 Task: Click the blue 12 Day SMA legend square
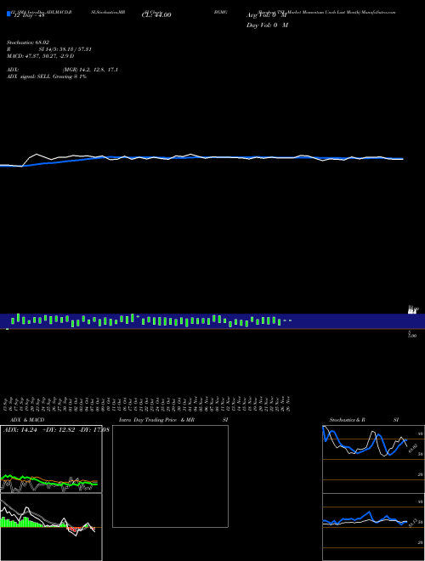[8, 14]
